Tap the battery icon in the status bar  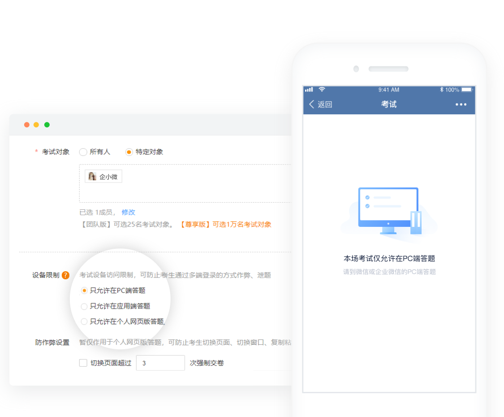pyautogui.click(x=467, y=90)
